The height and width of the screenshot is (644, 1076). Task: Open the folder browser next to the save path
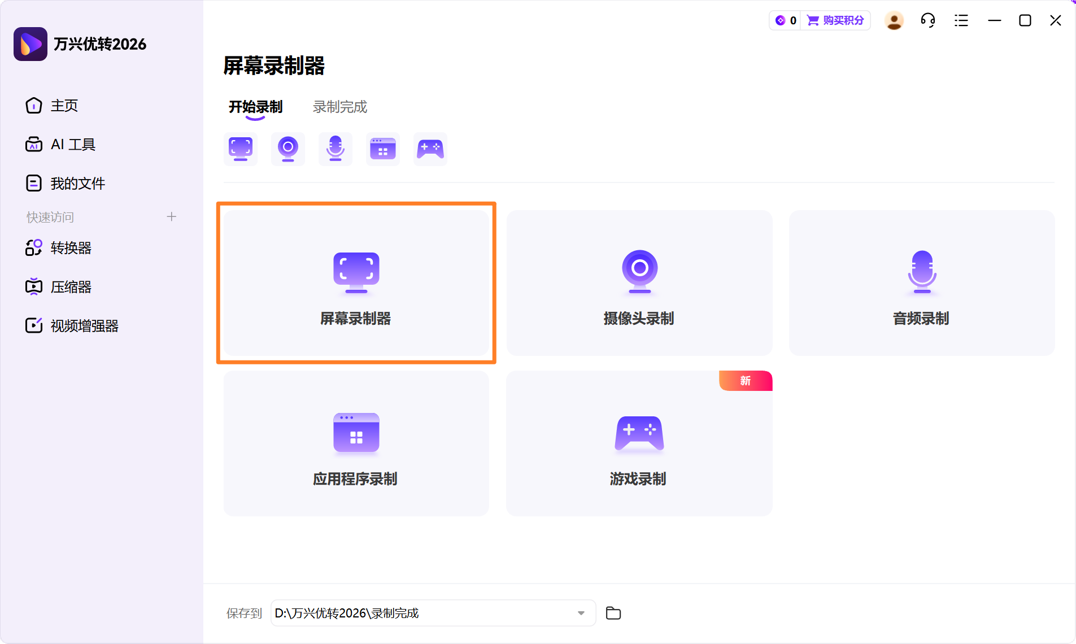click(613, 613)
